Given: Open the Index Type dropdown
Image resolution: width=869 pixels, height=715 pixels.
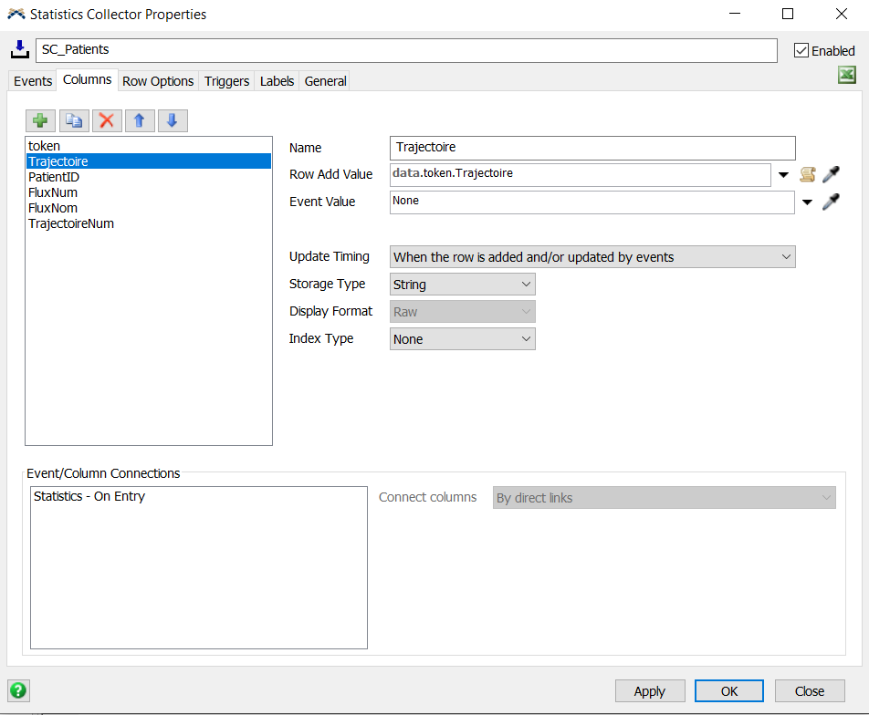Looking at the screenshot, I should point(462,339).
